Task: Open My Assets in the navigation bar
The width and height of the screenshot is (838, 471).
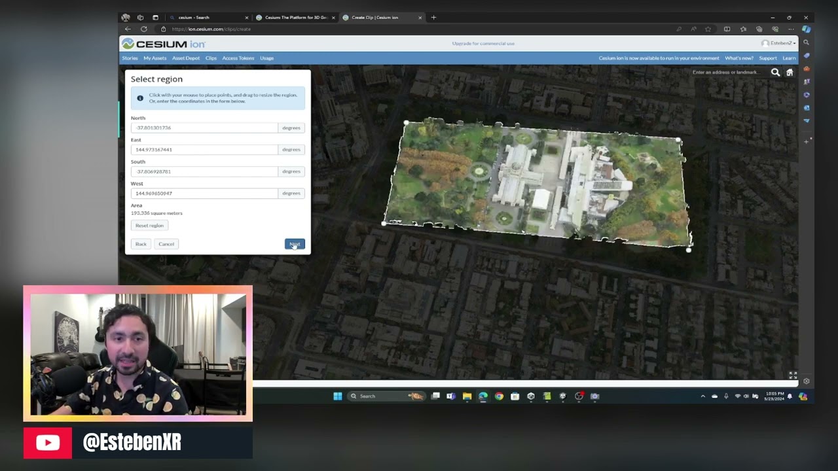Action: (155, 58)
